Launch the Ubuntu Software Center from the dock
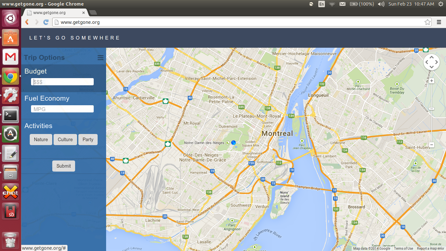The image size is (446, 251). (x=10, y=38)
